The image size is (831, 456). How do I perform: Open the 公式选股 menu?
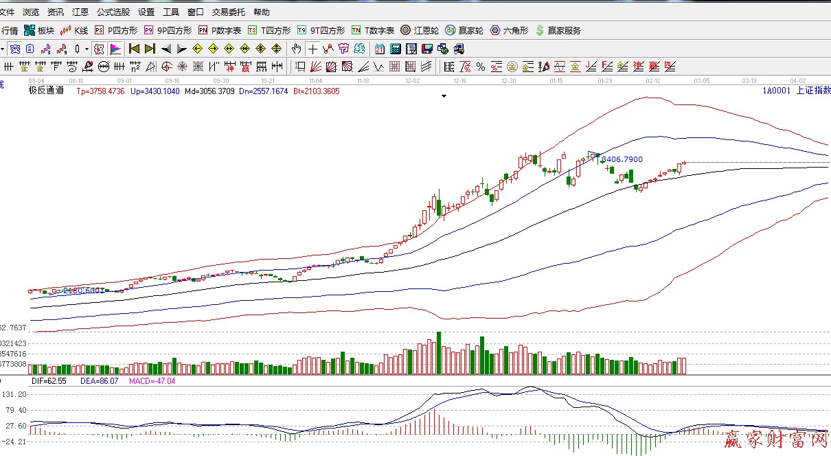[113, 12]
